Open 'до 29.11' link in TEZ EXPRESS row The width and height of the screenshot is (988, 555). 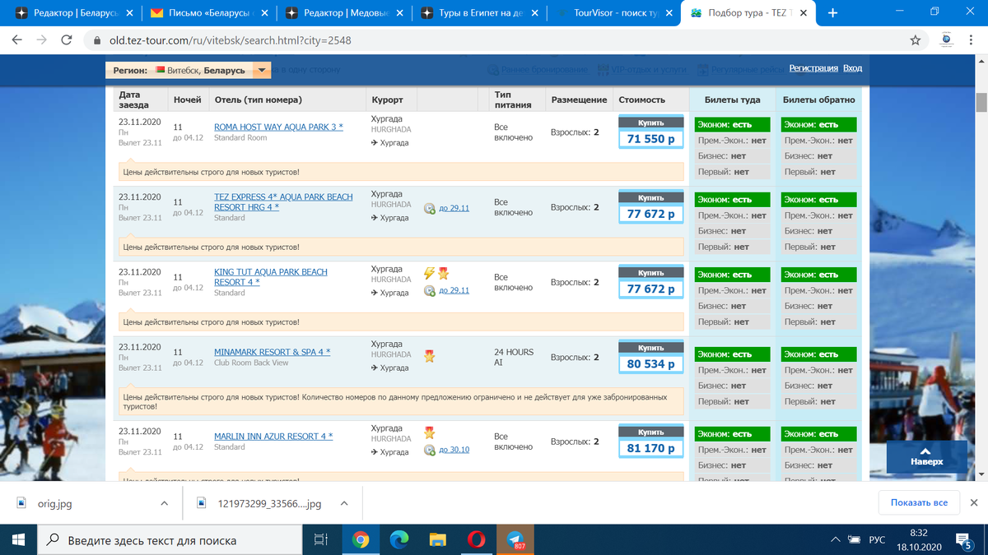coord(454,209)
